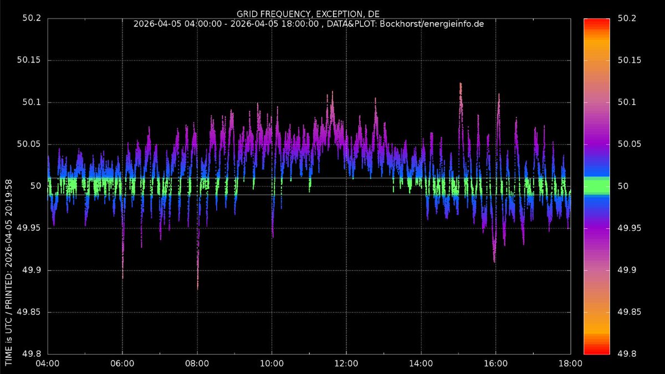Click the 49.8 label on the plot's y-axis
Viewport: 665px width, 374px height.
tap(32, 354)
